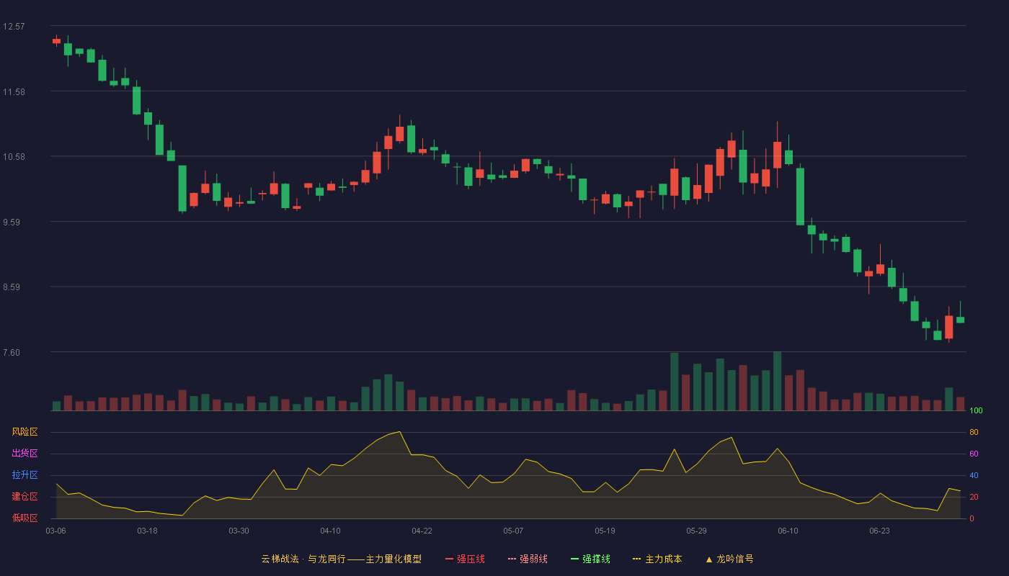
Task: Click the magenta 60 indicator scale value
Action: pos(974,454)
